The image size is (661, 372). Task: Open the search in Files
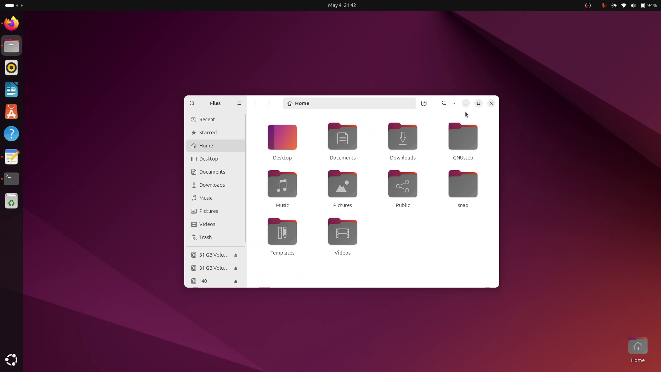pyautogui.click(x=192, y=103)
